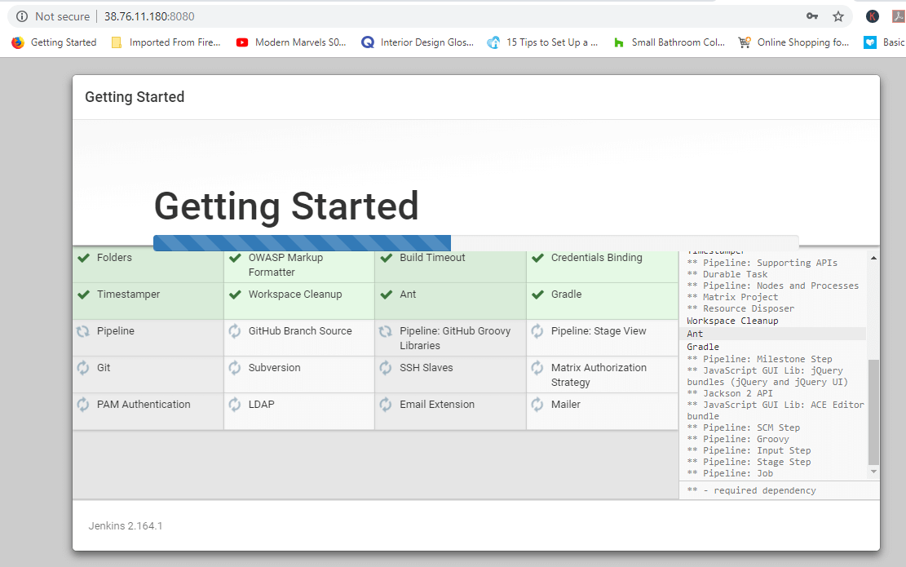The image size is (906, 567).
Task: Click the cloud icon of 15 Tips bookmark
Action: point(493,42)
